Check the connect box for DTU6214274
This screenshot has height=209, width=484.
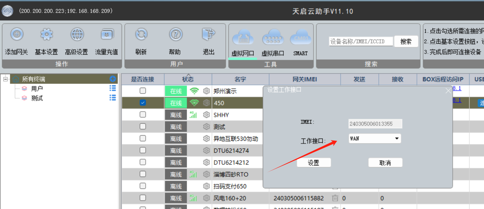143,150
